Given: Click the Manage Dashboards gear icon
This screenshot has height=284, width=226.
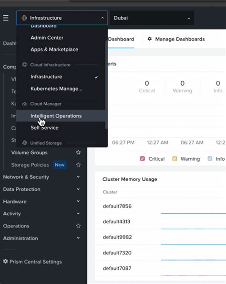Looking at the screenshot, I should (x=150, y=39).
